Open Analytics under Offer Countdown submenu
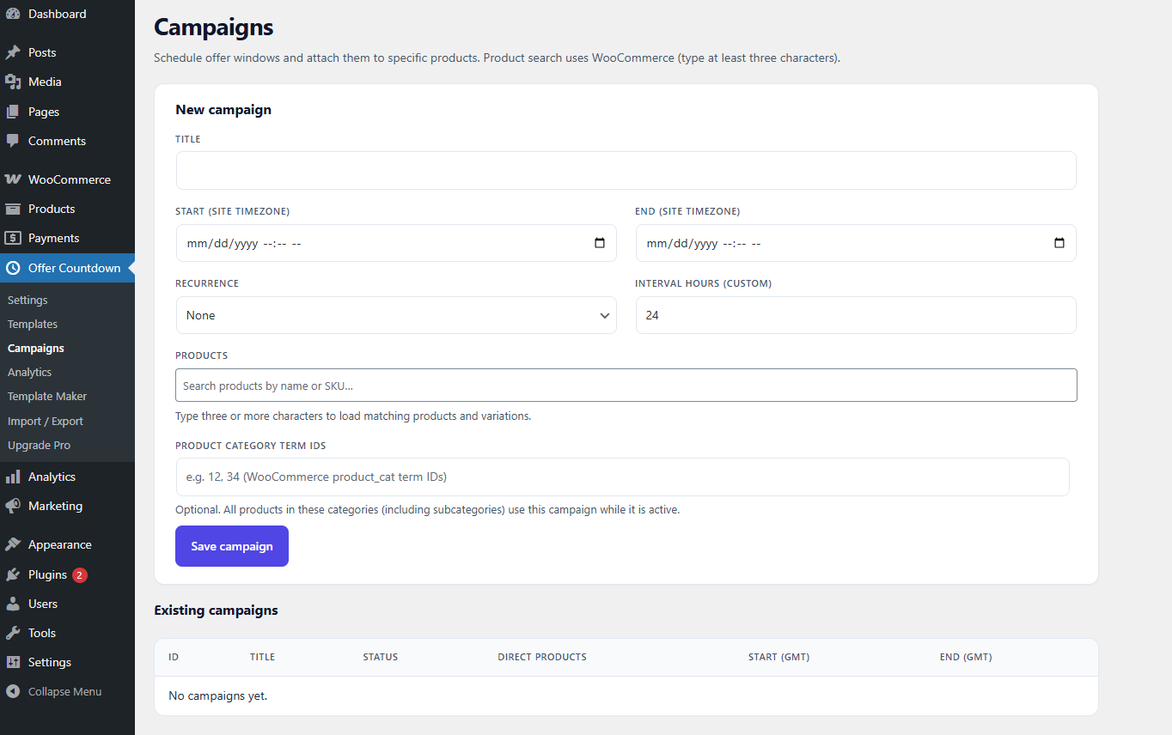Screen dimensions: 1172x735 click(x=30, y=372)
